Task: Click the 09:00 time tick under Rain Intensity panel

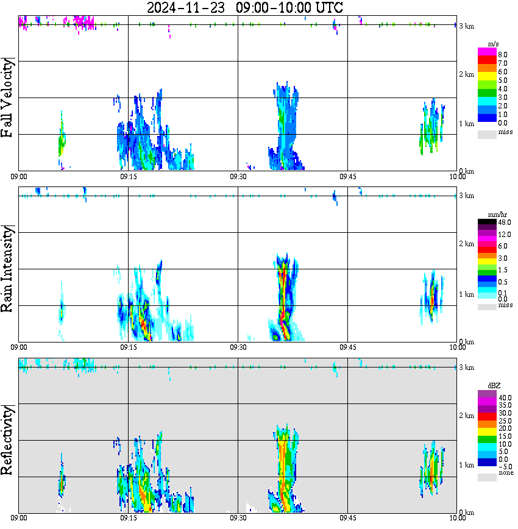Action: 18,347
